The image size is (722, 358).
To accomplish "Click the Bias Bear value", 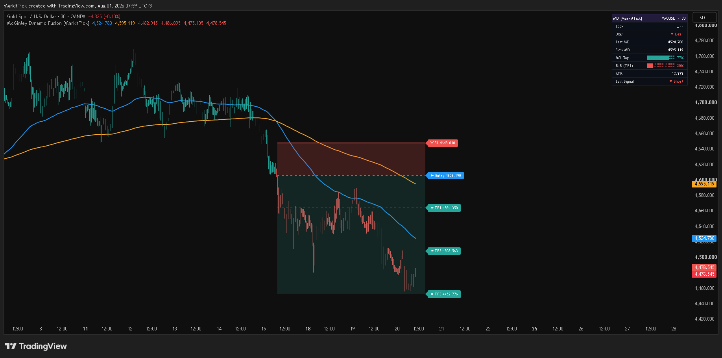I will click(677, 34).
